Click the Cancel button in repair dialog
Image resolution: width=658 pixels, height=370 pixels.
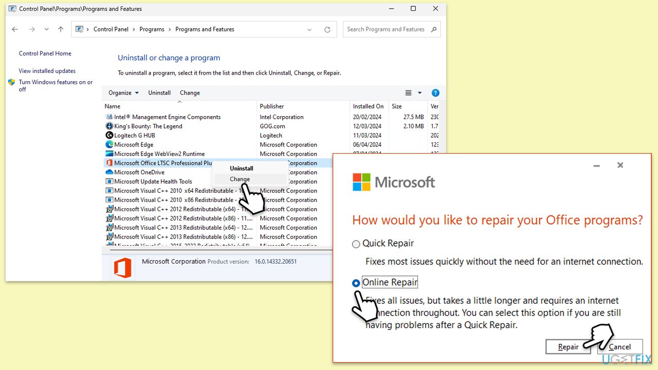coord(620,347)
